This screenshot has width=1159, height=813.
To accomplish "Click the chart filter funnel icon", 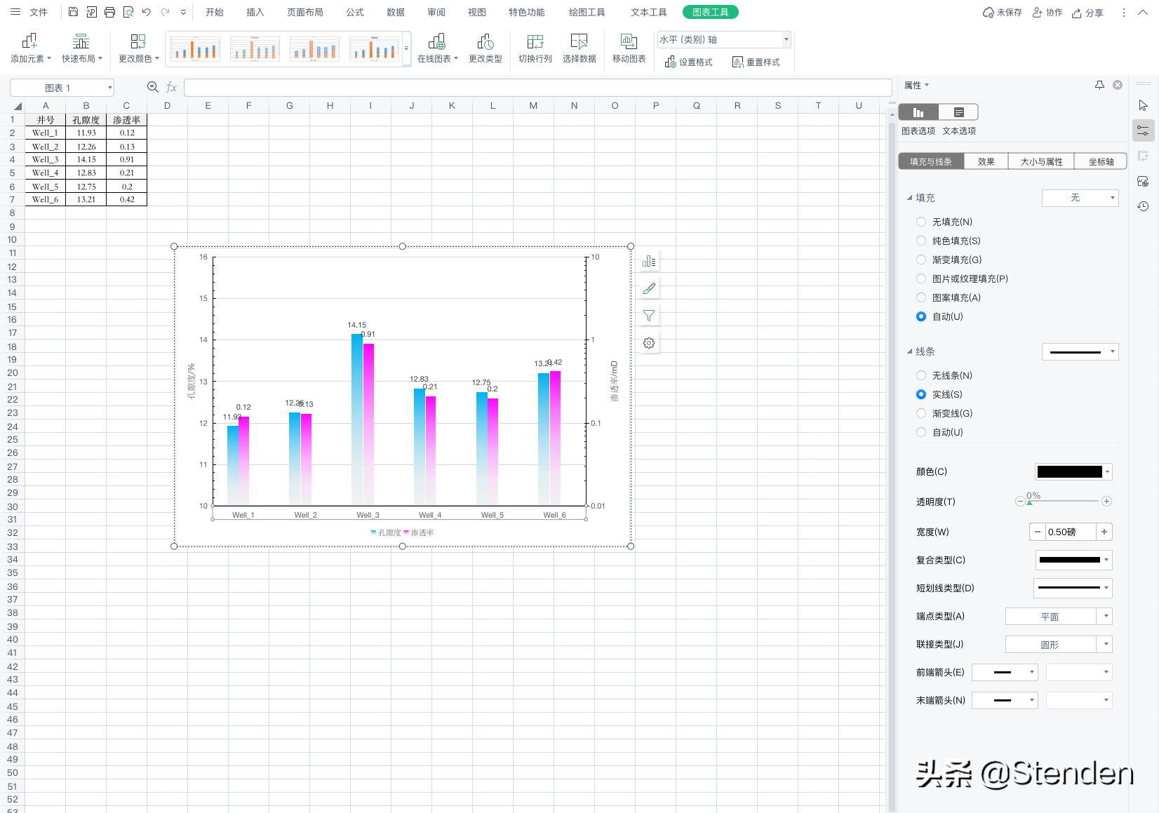I will [x=649, y=316].
